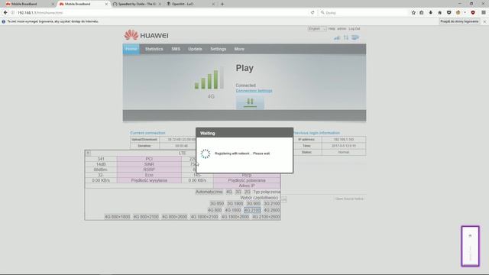This screenshot has width=489, height=275.
Task: Bookmark this page with the star icon
Action: pos(413,12)
